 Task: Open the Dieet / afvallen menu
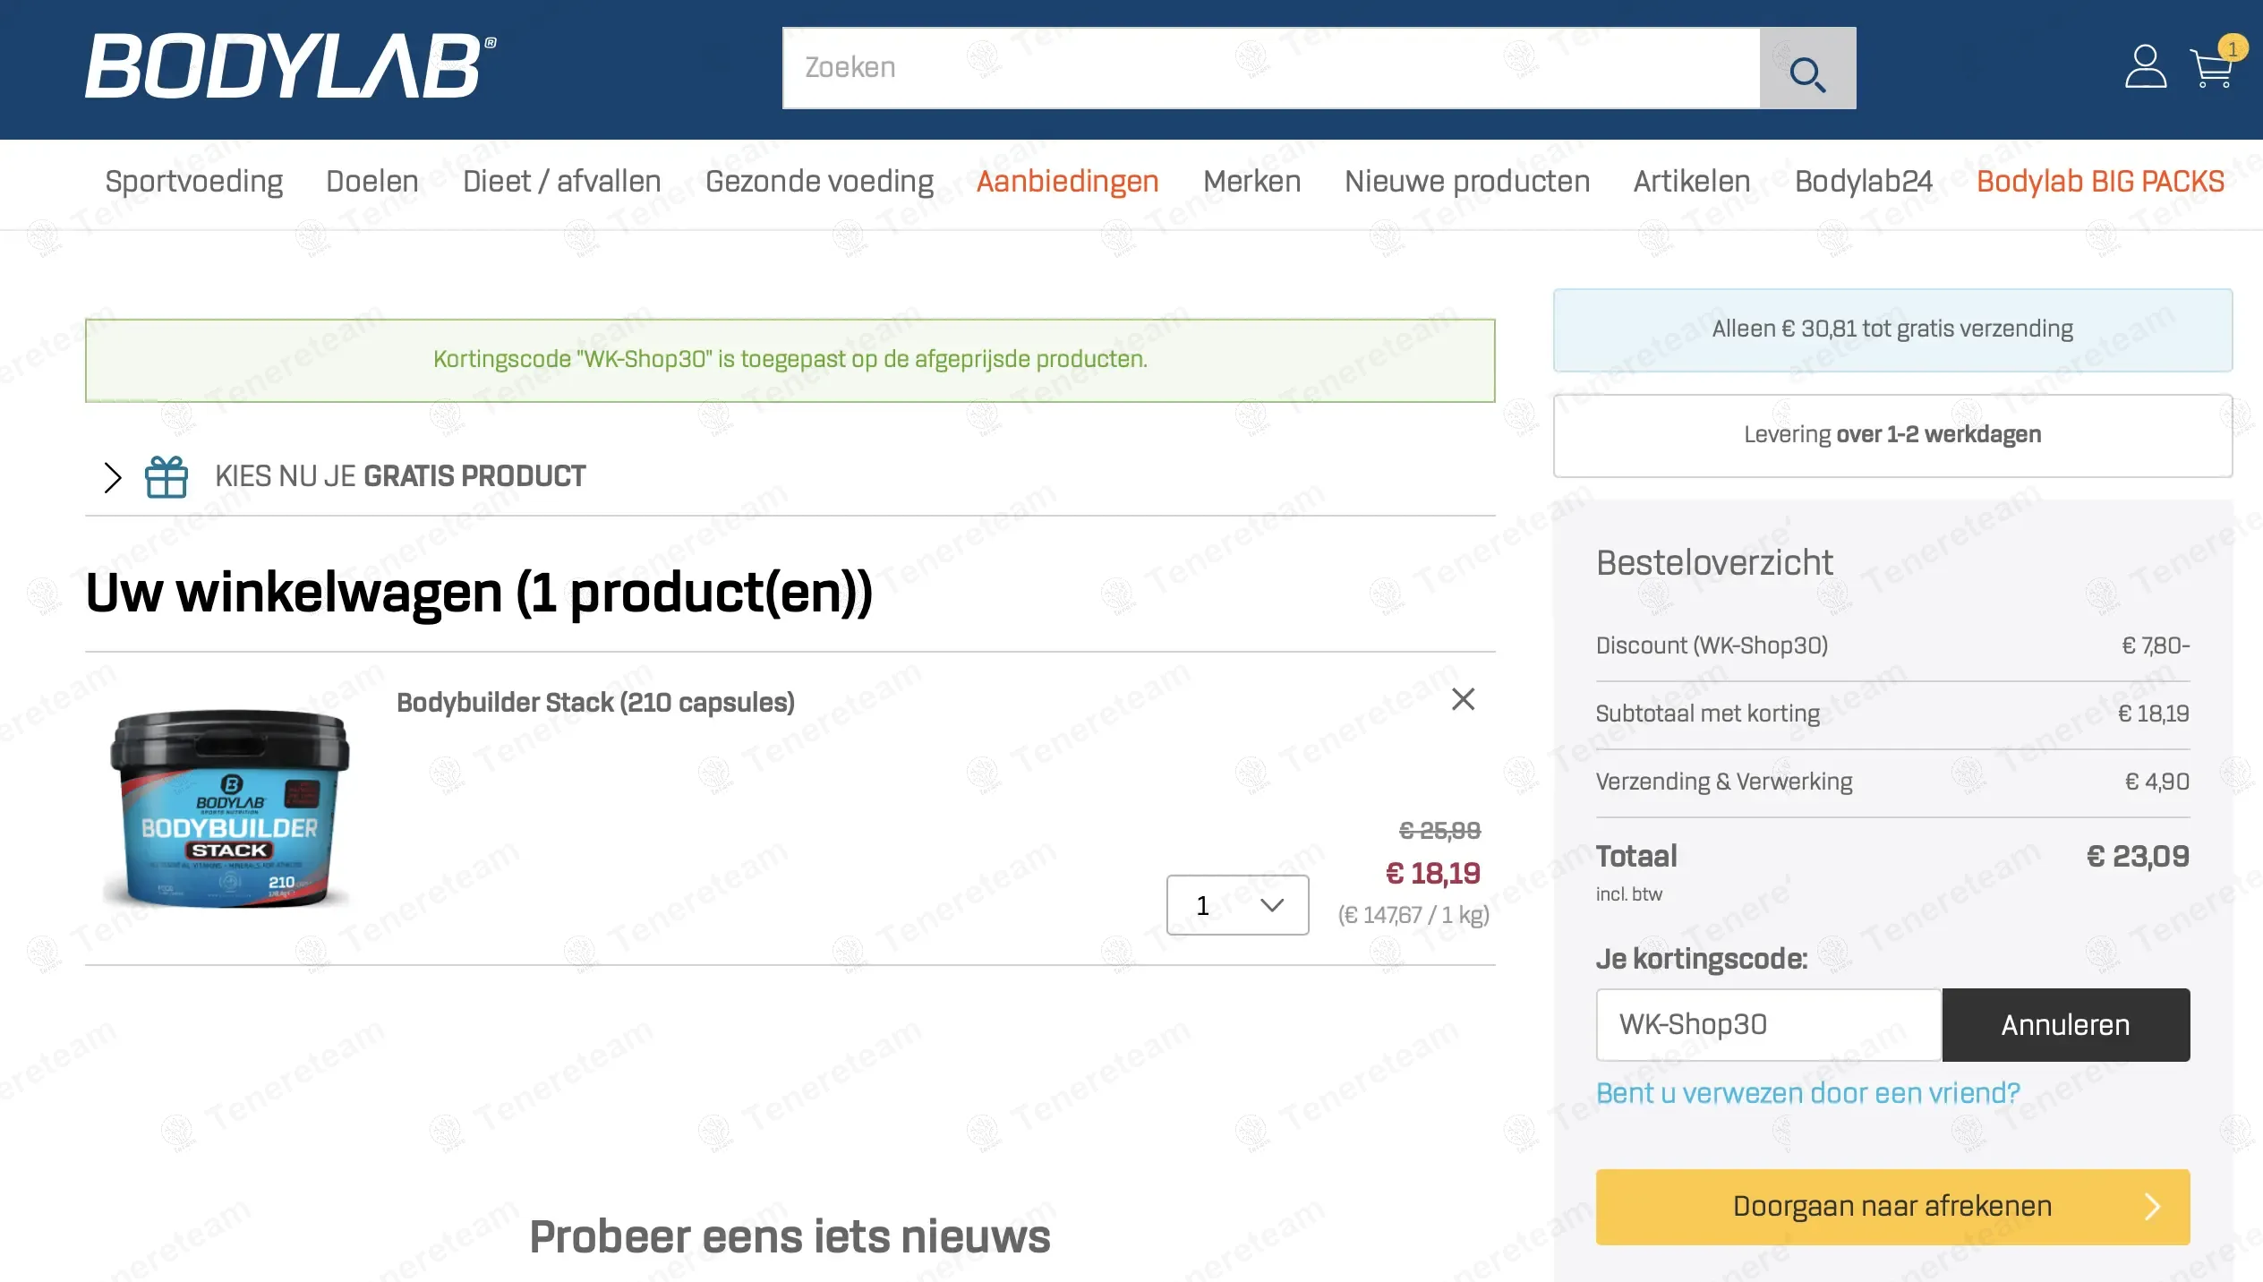point(562,182)
